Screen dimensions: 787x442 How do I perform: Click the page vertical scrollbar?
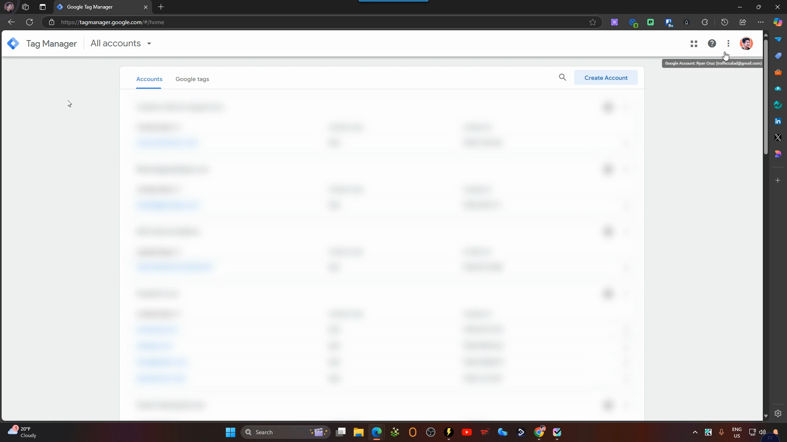[x=766, y=96]
